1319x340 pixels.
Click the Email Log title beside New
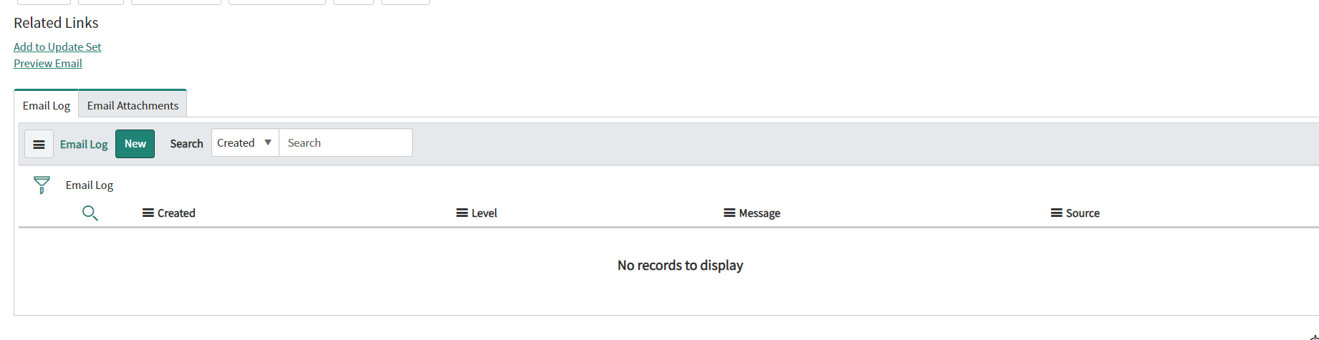[x=84, y=144]
